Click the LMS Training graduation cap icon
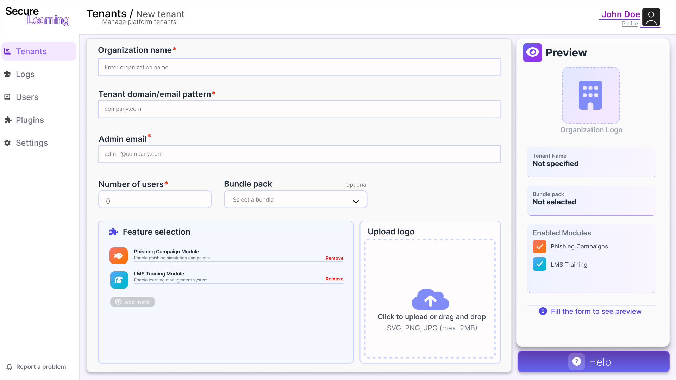676x380 pixels. coord(119,280)
